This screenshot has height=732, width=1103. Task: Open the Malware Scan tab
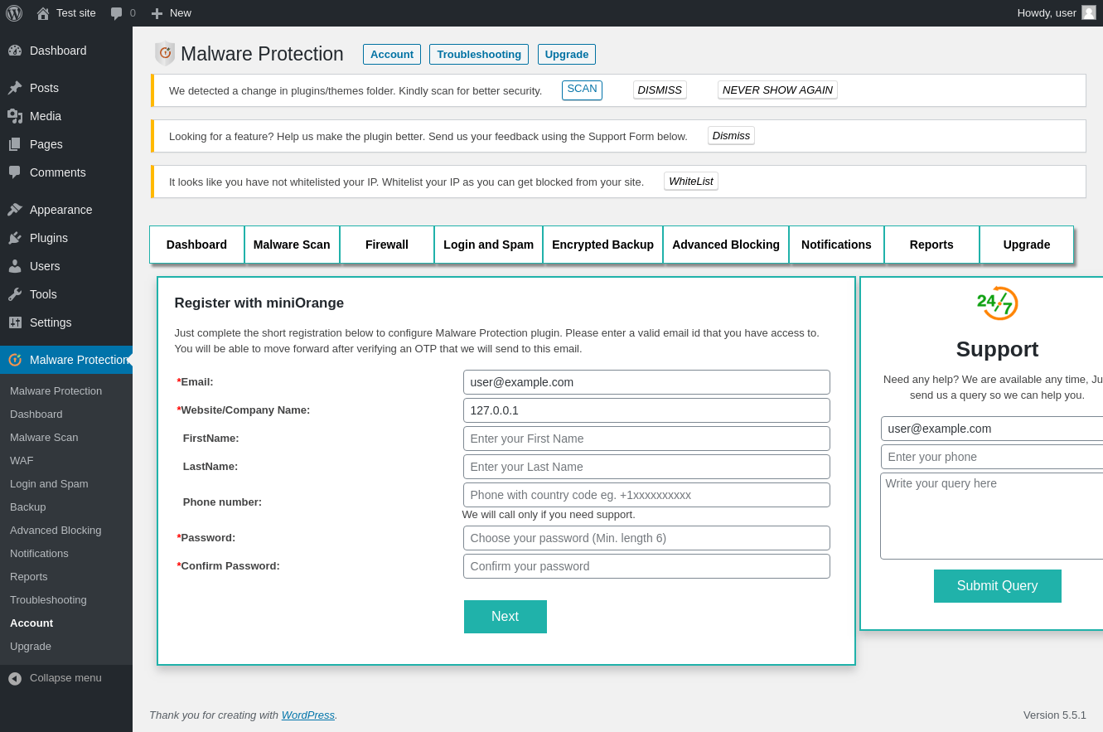click(x=292, y=245)
